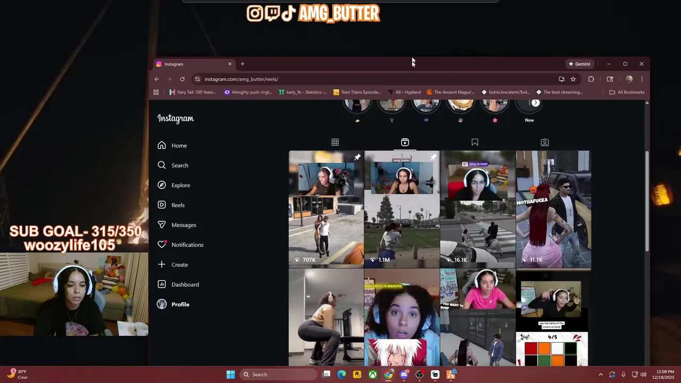Screen dimensions: 681x383
Task: Open Profile in the sidebar
Action: (x=173, y=304)
